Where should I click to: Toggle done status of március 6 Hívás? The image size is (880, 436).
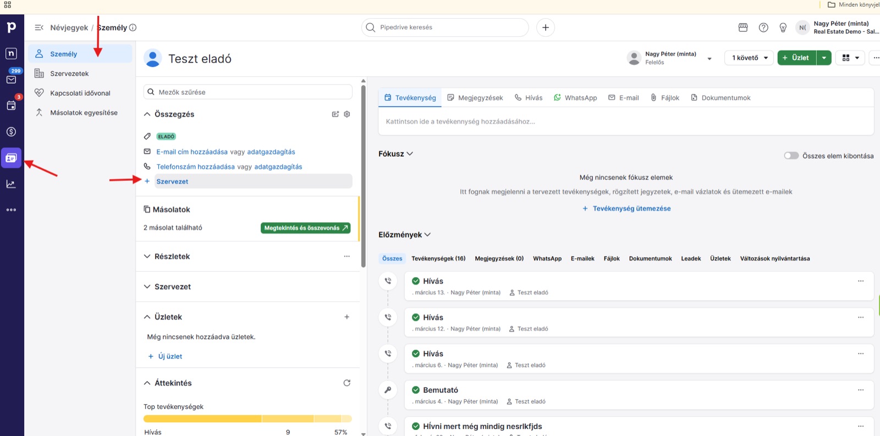tap(416, 354)
